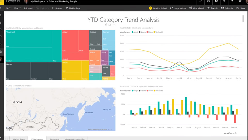Toggle the Reset to default button
Screen dimensions: 248x140
(x=158, y=8)
